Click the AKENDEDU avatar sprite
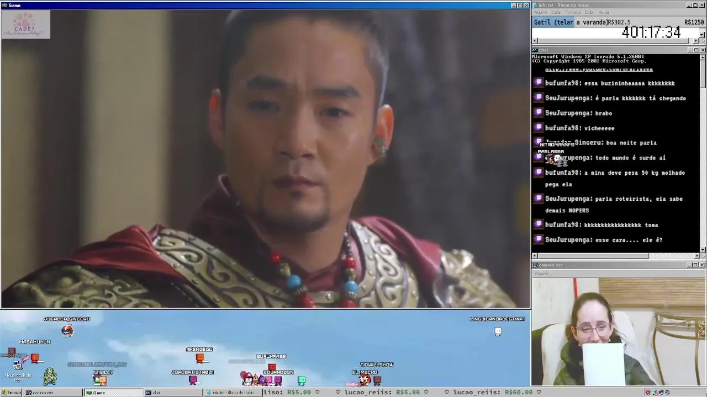The height and width of the screenshot is (397, 707). pos(200,358)
